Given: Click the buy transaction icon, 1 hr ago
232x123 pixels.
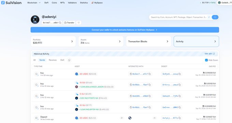Looking at the screenshot, I should pos(36,74).
